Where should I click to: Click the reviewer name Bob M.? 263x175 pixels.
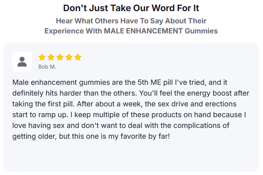tap(47, 66)
